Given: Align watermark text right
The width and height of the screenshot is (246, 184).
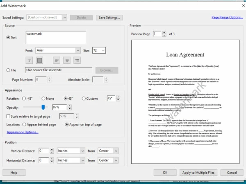Looking at the screenshot, I should click(x=77, y=60).
